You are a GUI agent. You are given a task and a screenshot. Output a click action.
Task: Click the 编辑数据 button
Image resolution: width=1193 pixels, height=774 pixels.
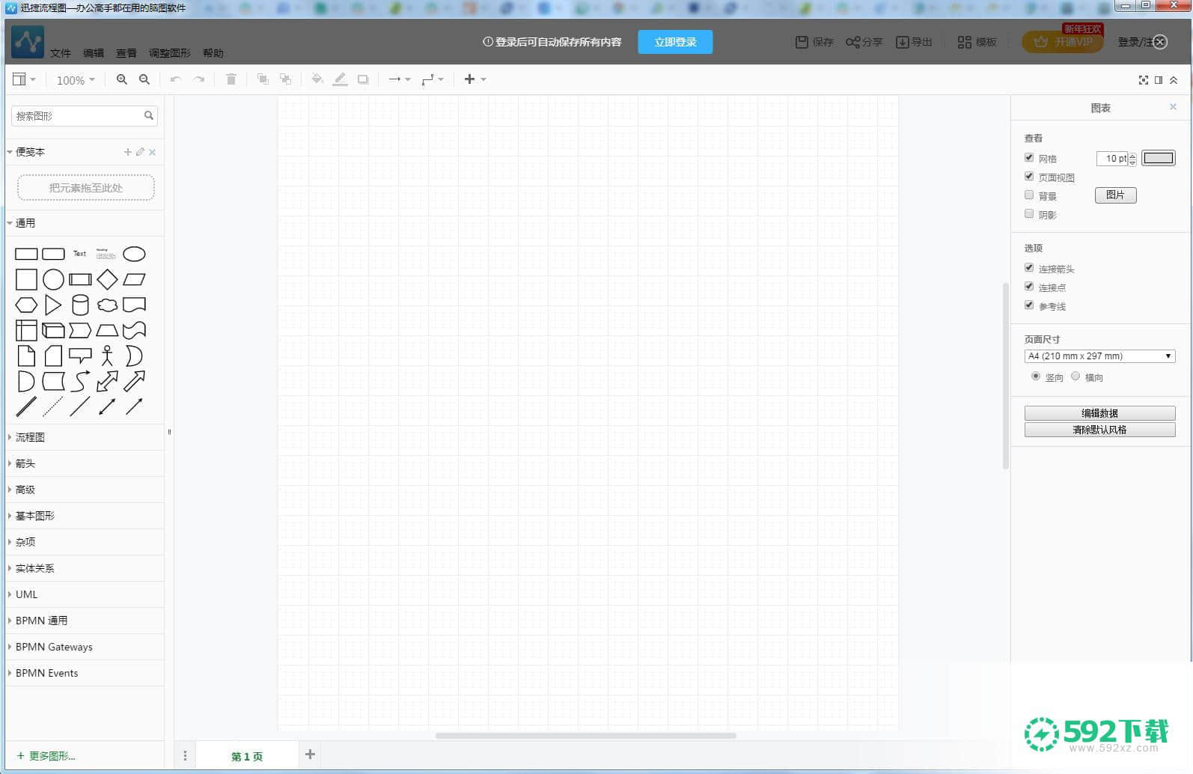click(x=1099, y=413)
